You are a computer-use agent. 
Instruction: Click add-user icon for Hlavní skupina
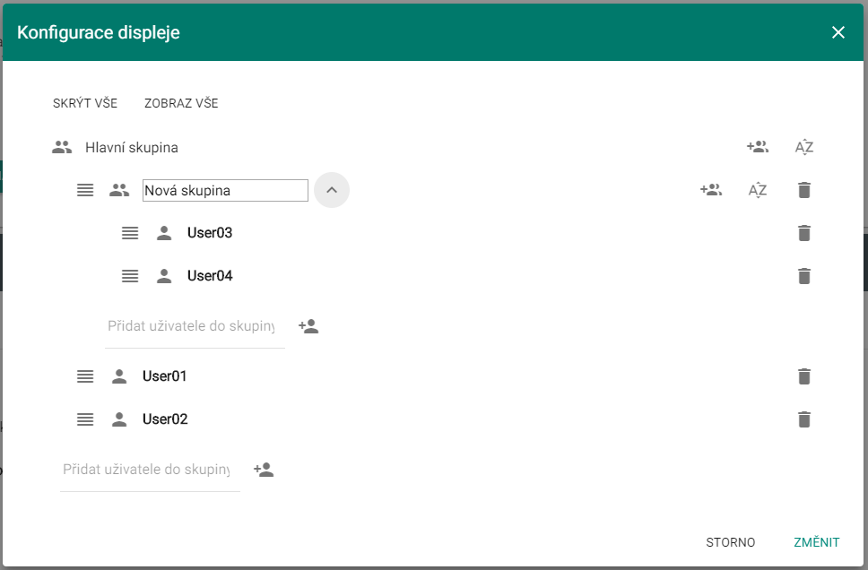[x=264, y=470]
